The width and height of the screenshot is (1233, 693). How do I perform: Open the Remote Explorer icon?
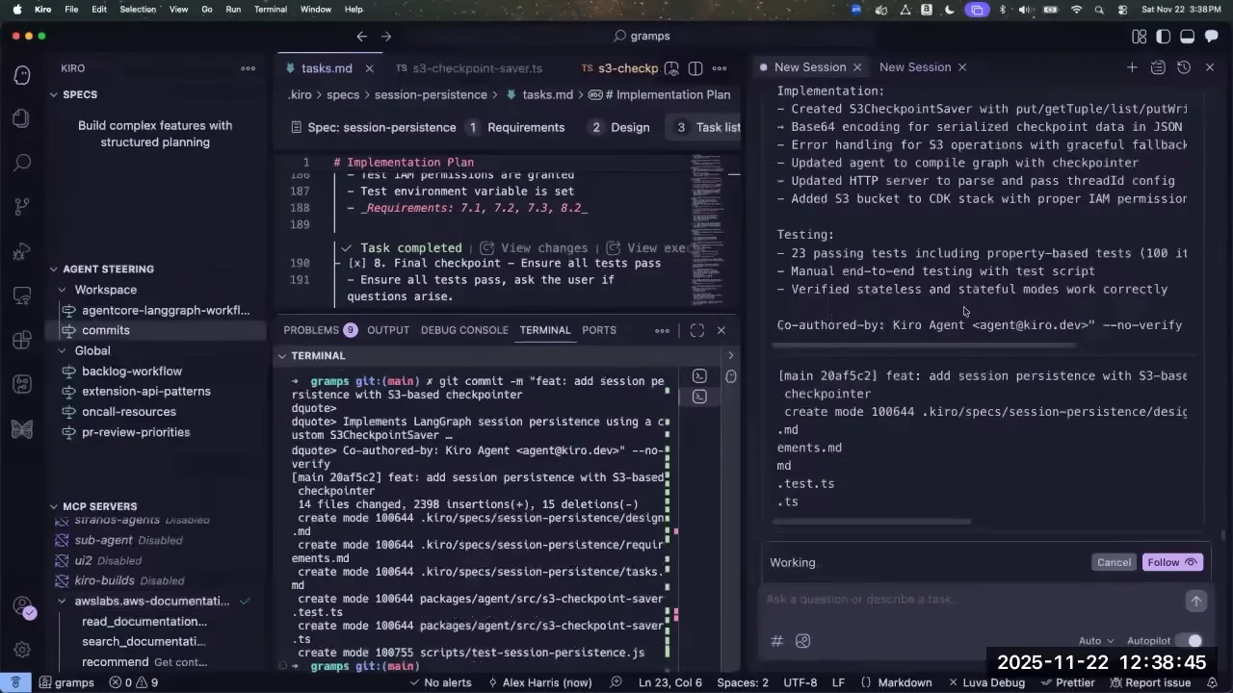21,296
